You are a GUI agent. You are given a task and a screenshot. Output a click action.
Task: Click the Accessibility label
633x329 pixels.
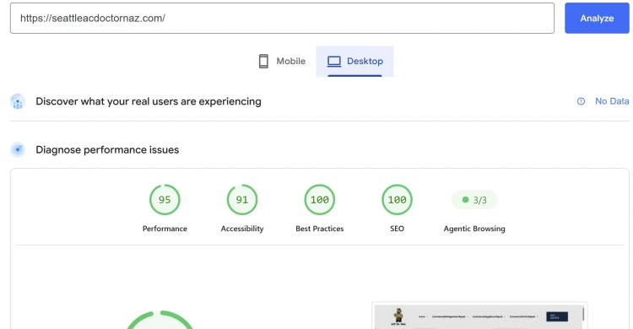242,229
